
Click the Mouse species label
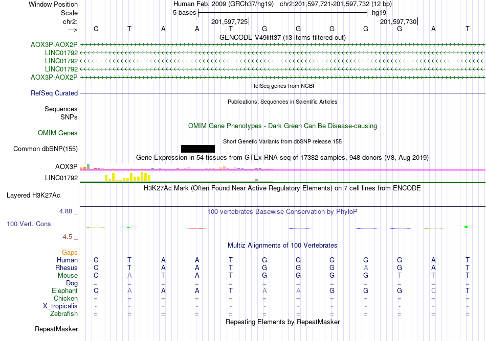pyautogui.click(x=68, y=276)
